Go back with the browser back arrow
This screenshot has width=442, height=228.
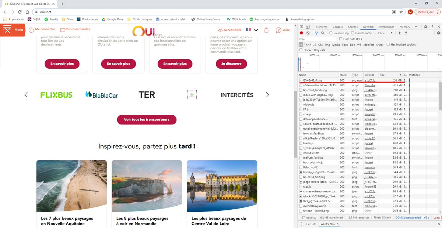click(5, 12)
